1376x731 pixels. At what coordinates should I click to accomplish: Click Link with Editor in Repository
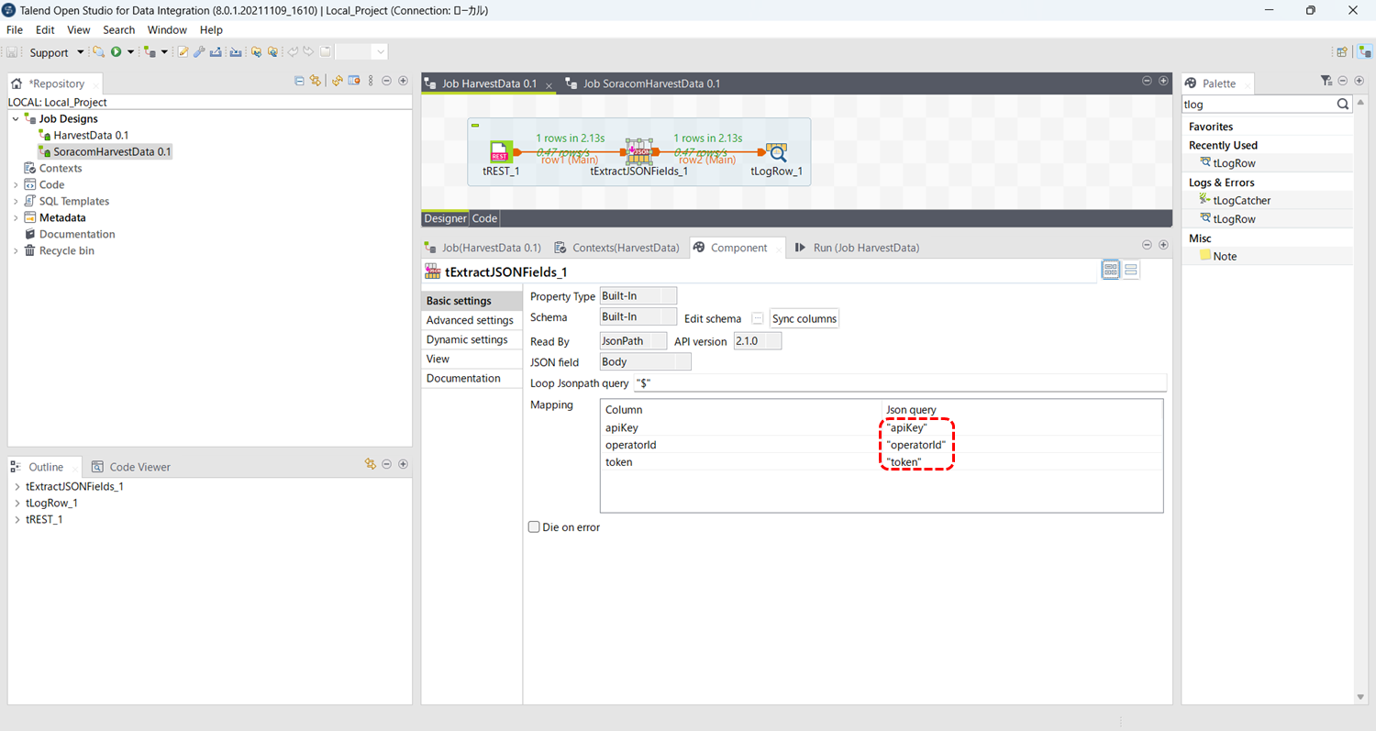pyautogui.click(x=315, y=81)
